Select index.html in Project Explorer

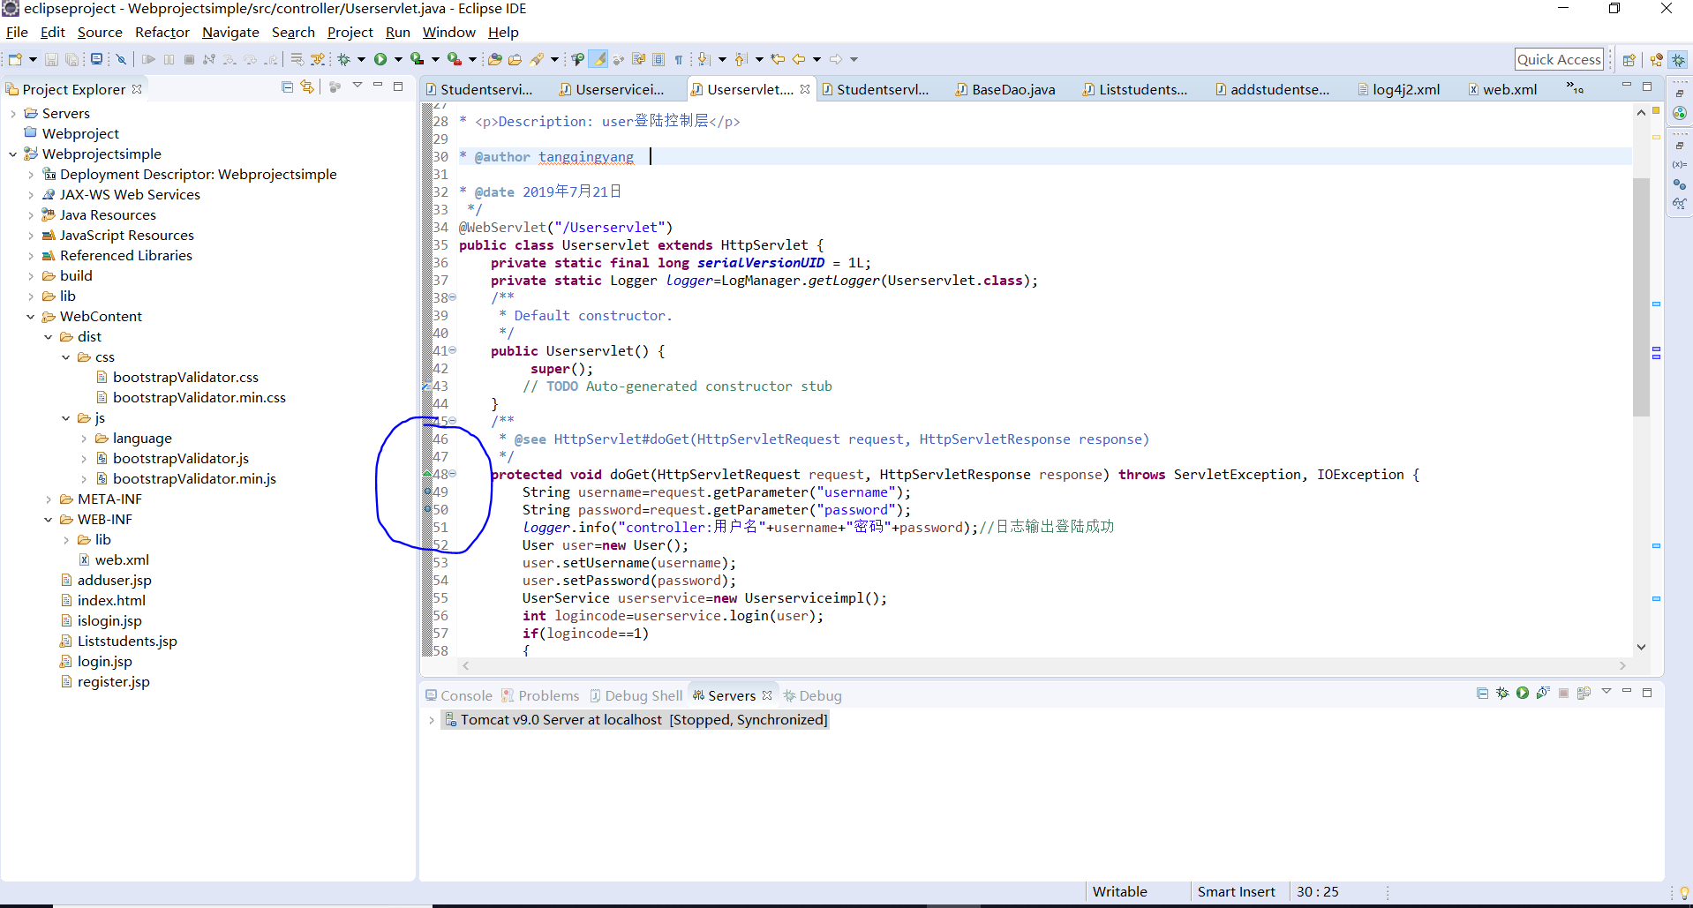tap(102, 601)
